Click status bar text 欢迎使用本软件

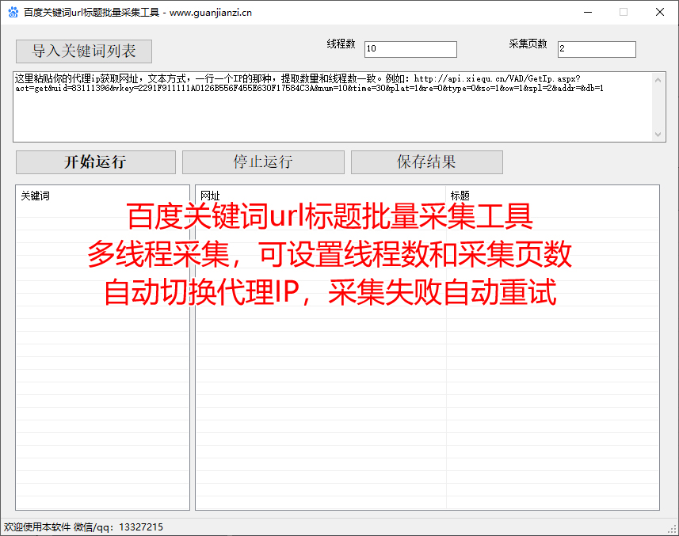click(x=37, y=527)
